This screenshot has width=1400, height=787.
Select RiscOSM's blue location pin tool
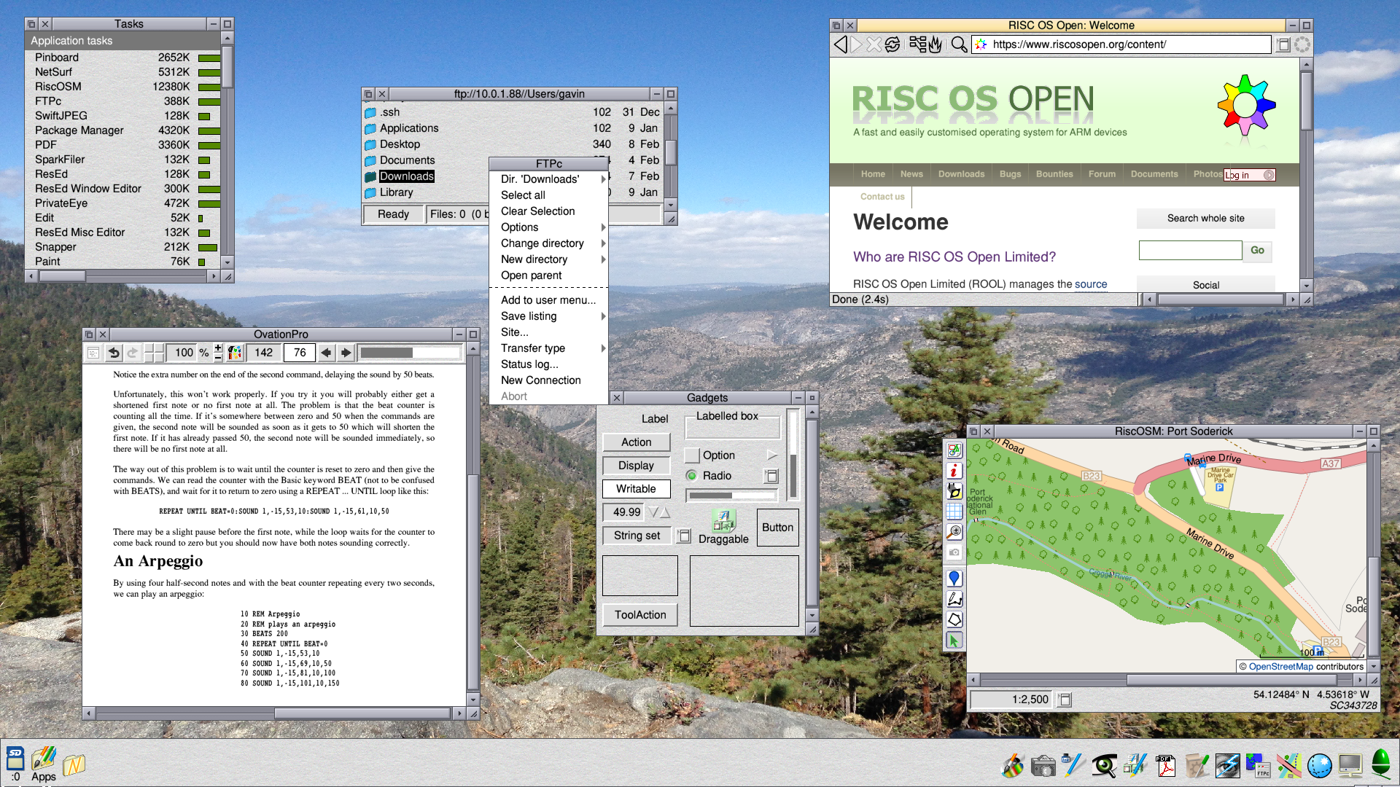(954, 579)
